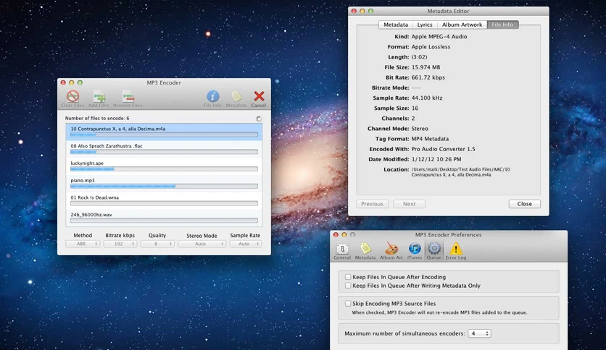This screenshot has width=606, height=350.
Task: Click the Next button in Metadata Editor
Action: click(x=410, y=204)
